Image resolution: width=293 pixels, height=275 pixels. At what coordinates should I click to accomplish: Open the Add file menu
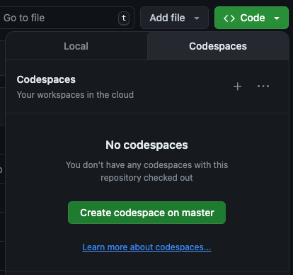pyautogui.click(x=174, y=18)
